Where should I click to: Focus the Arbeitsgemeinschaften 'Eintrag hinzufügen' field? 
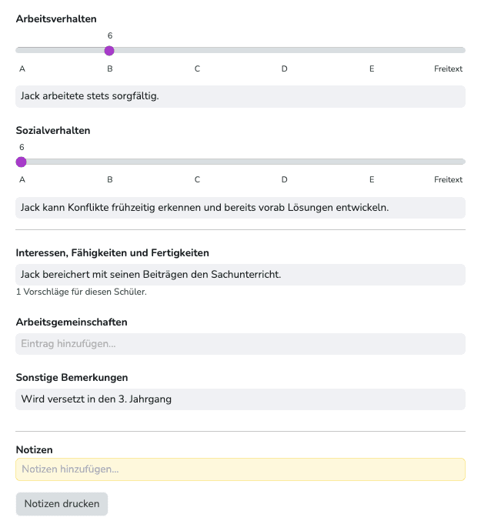(240, 344)
